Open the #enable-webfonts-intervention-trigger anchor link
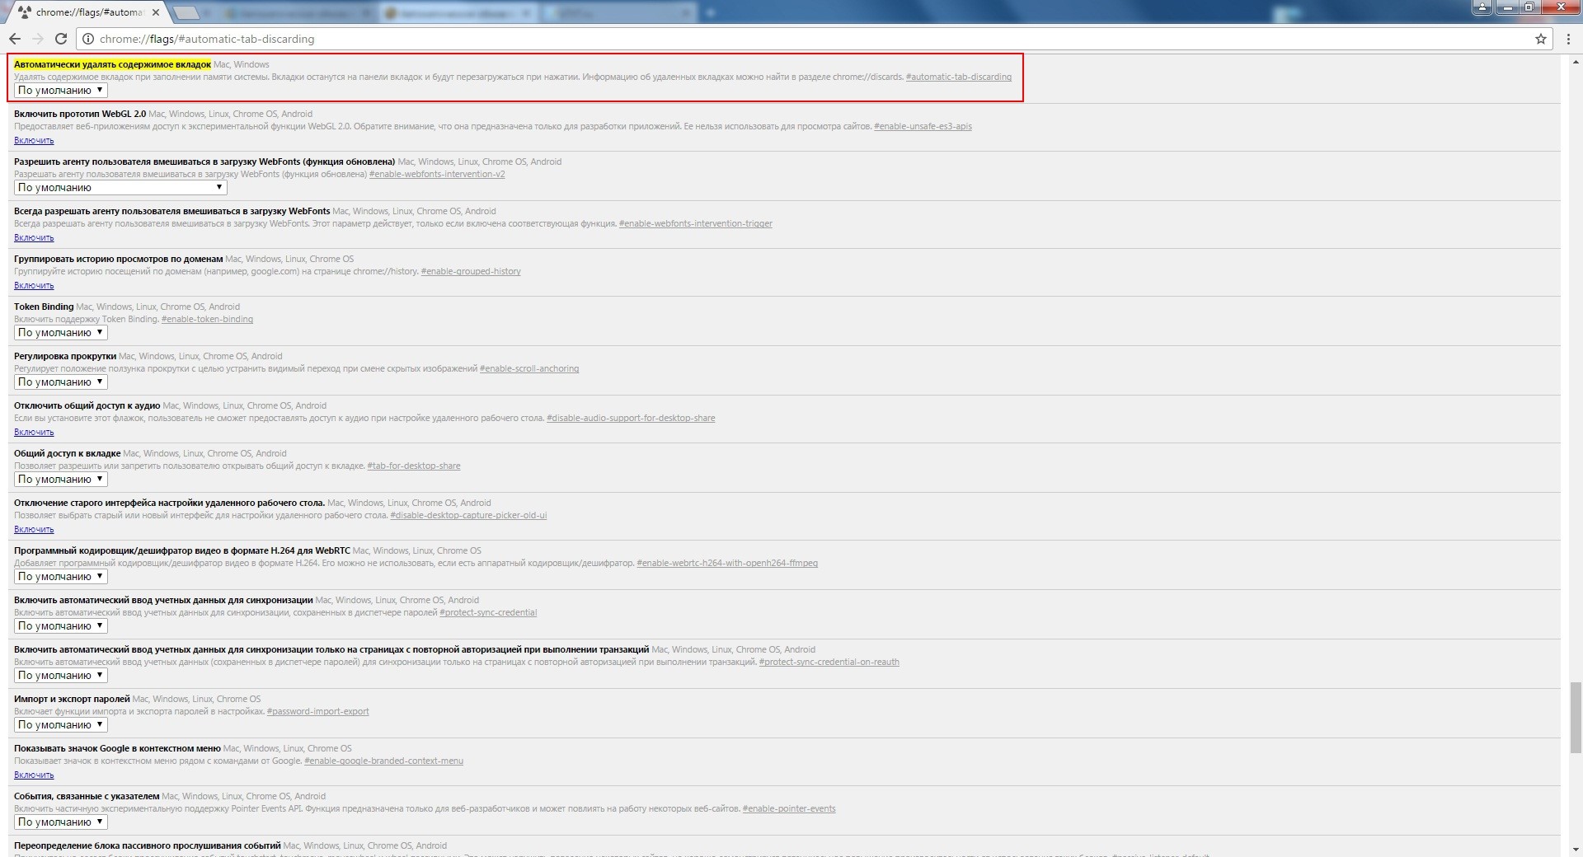 [695, 224]
